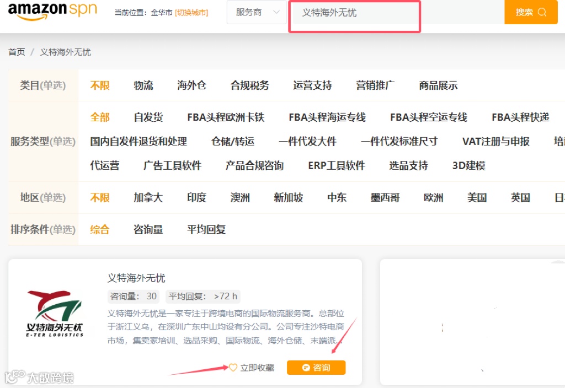Select 不限 in the 类目 filter row

100,85
